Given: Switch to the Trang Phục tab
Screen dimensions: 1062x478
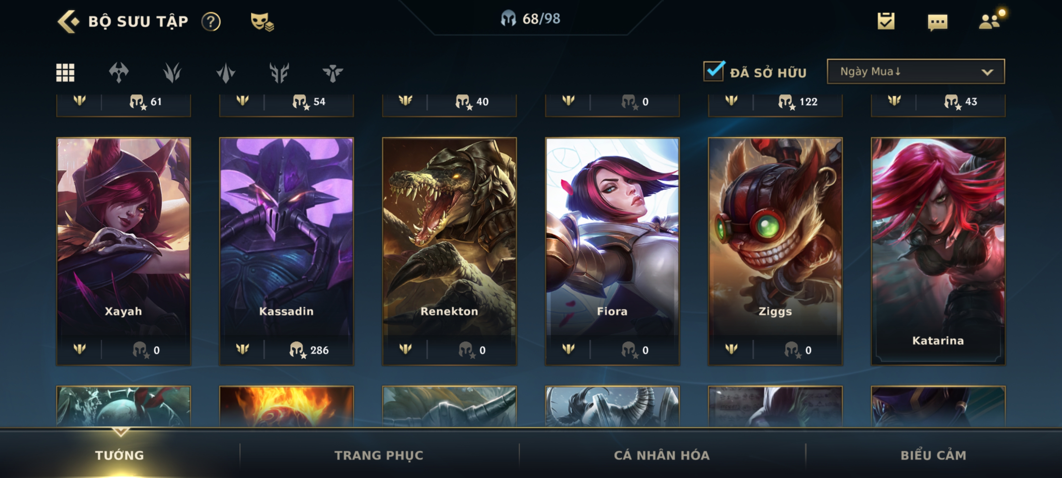Looking at the screenshot, I should tap(378, 455).
